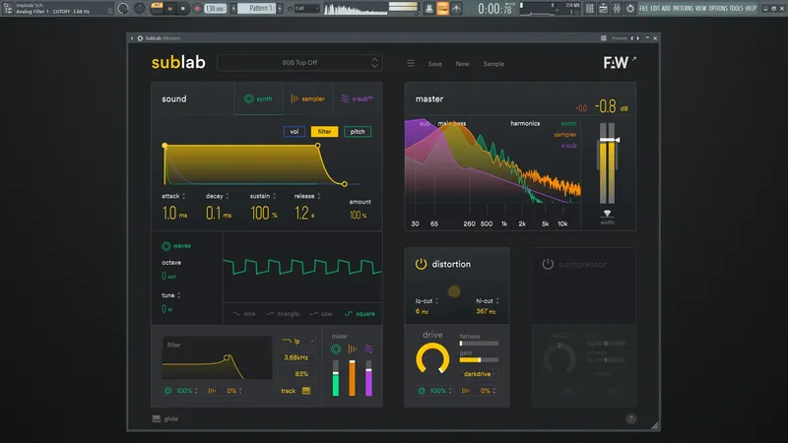Click the master width control
788x443 pixels.
(x=607, y=217)
